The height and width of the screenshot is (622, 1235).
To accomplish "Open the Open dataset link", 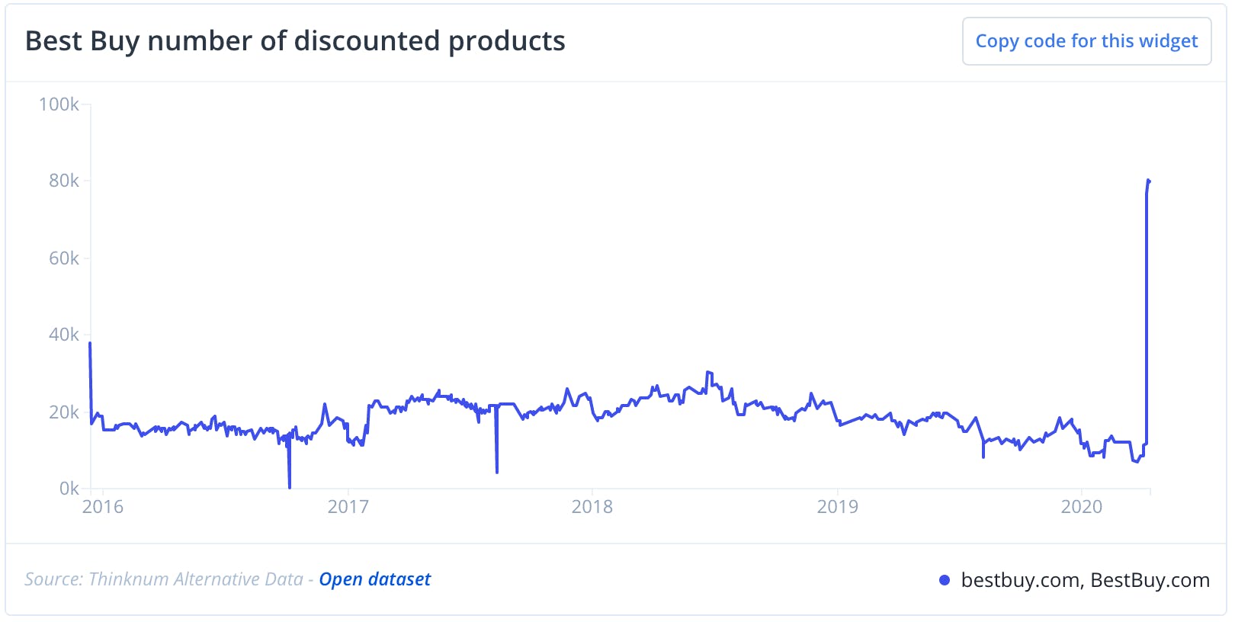I will point(374,579).
